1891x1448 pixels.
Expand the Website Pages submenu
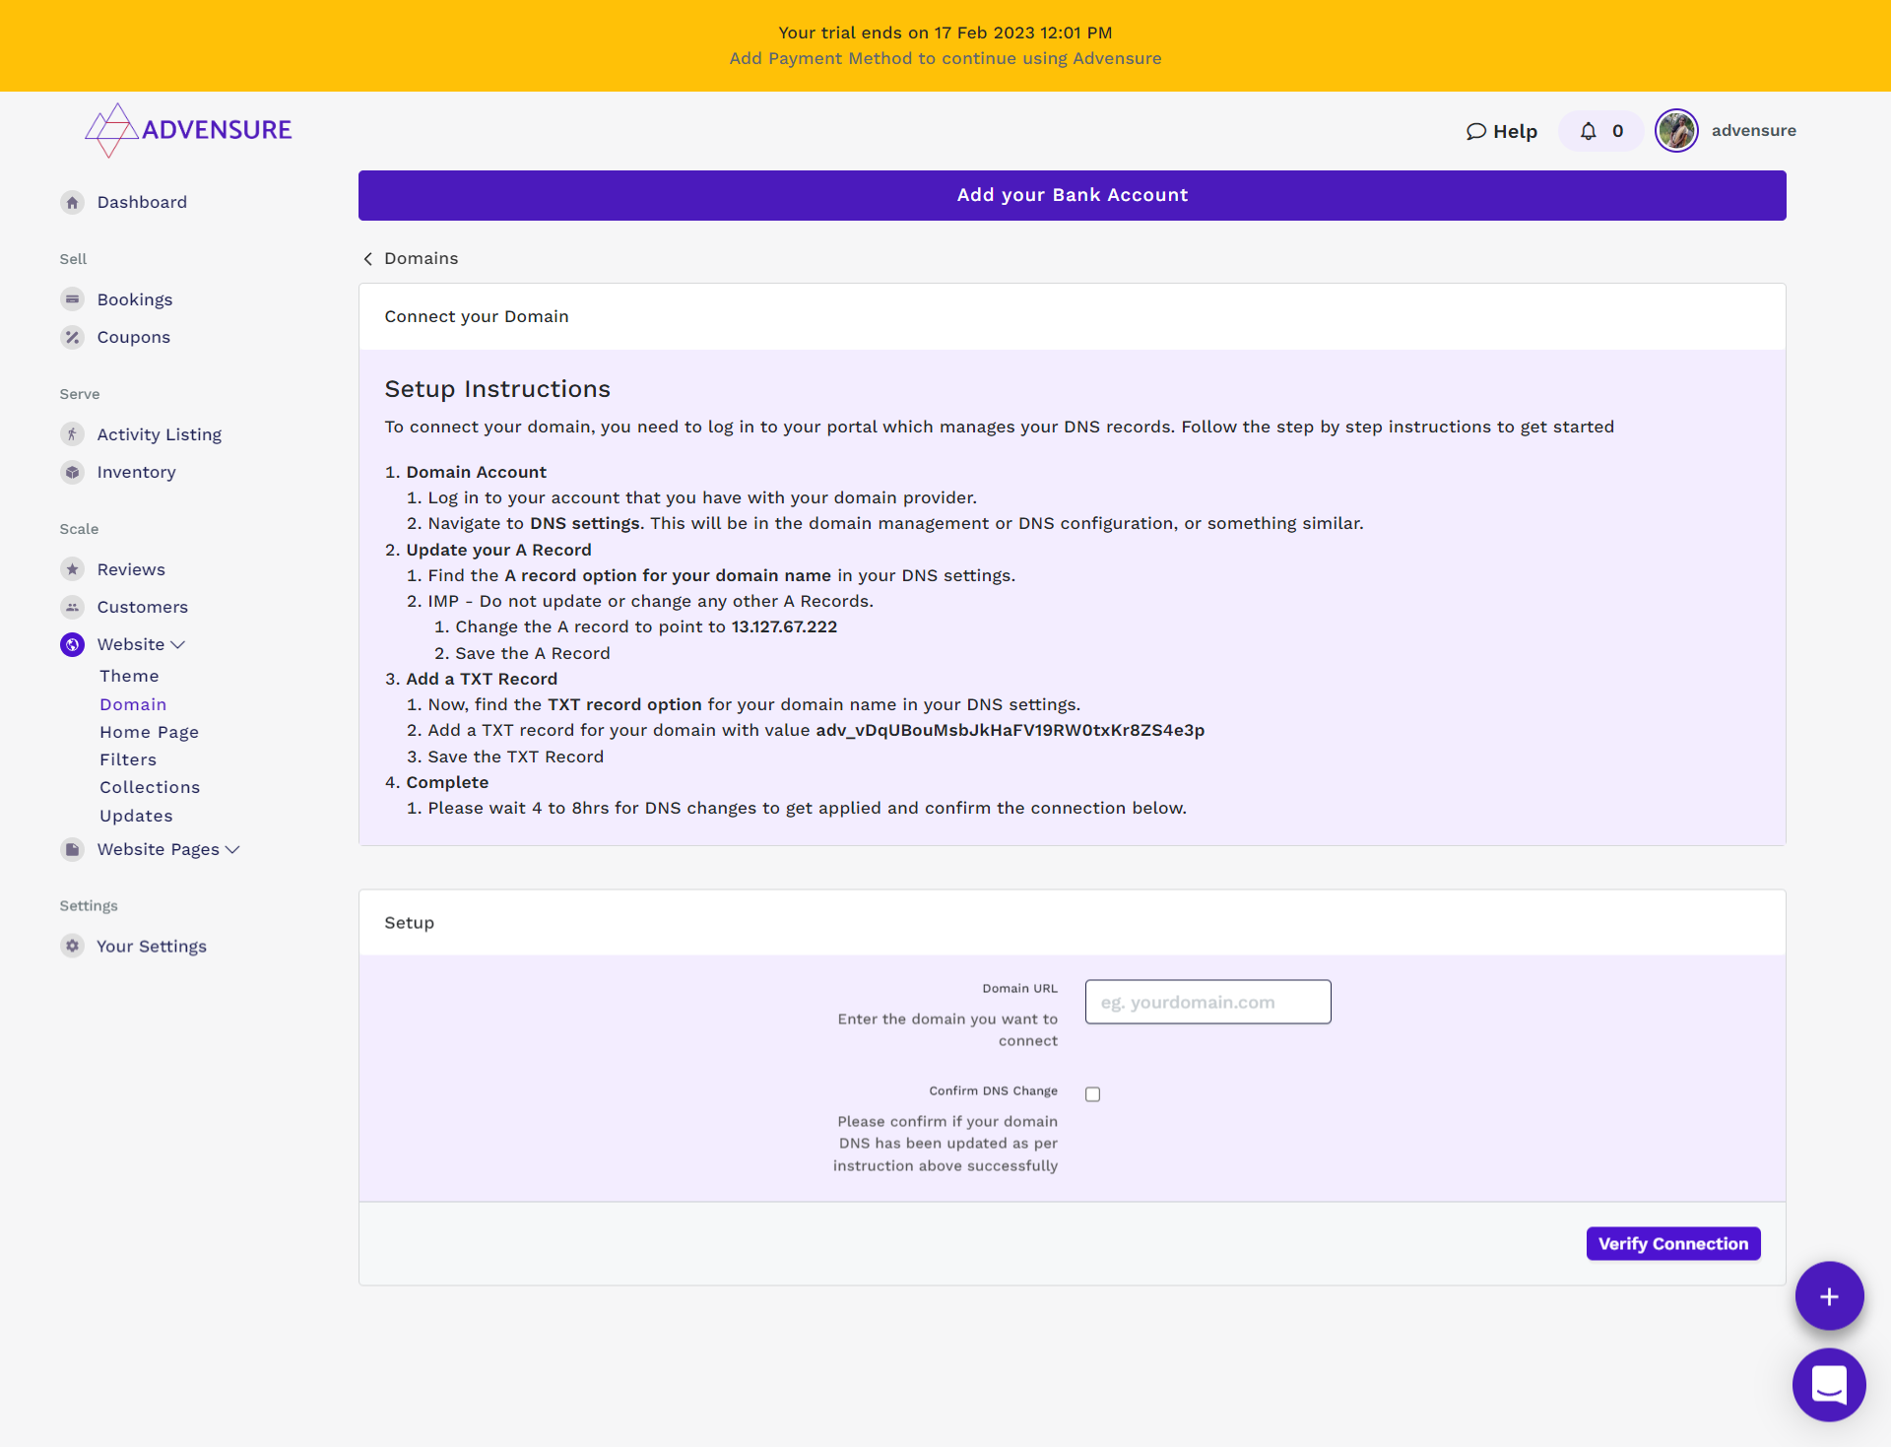(232, 849)
